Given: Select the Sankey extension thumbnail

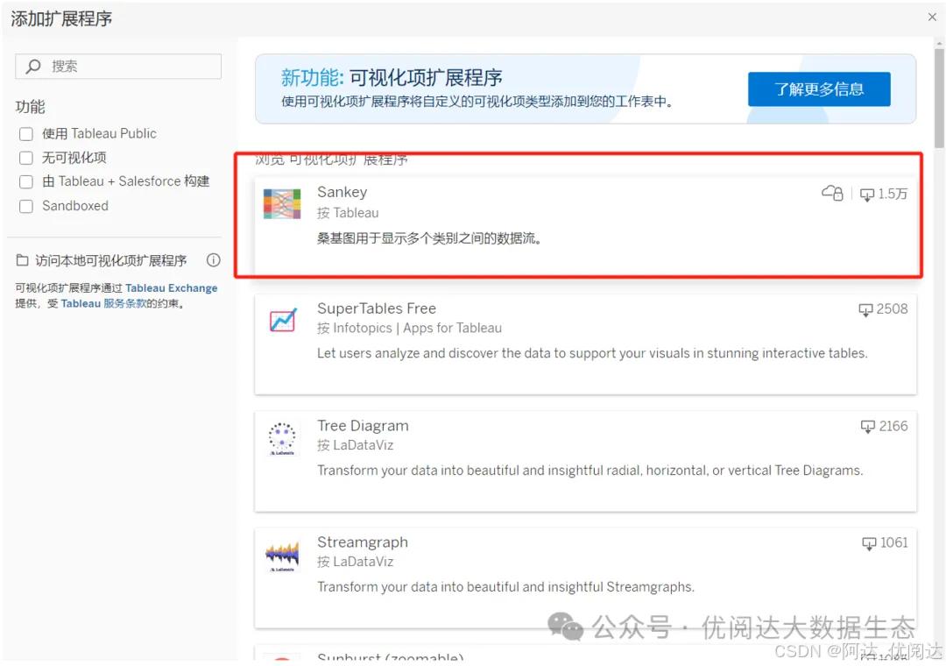Looking at the screenshot, I should tap(282, 204).
